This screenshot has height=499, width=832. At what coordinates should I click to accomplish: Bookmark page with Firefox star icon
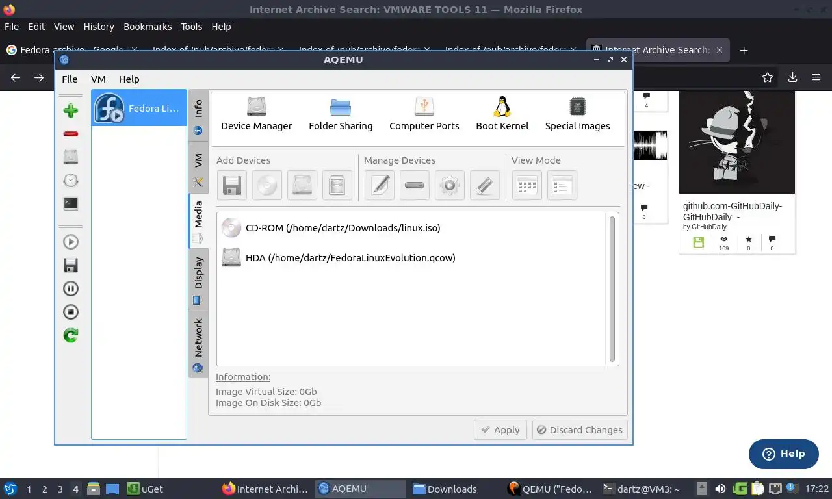pyautogui.click(x=768, y=77)
